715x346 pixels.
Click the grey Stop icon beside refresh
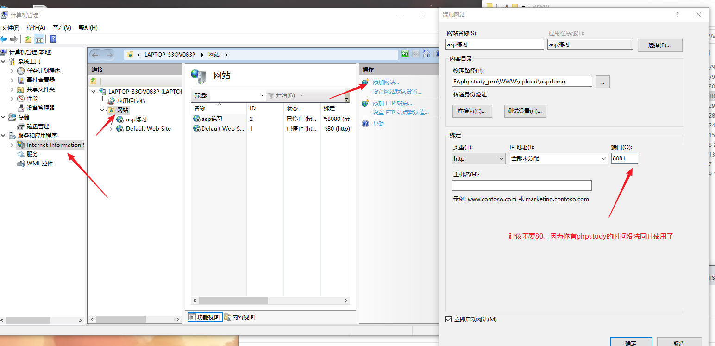(x=416, y=54)
